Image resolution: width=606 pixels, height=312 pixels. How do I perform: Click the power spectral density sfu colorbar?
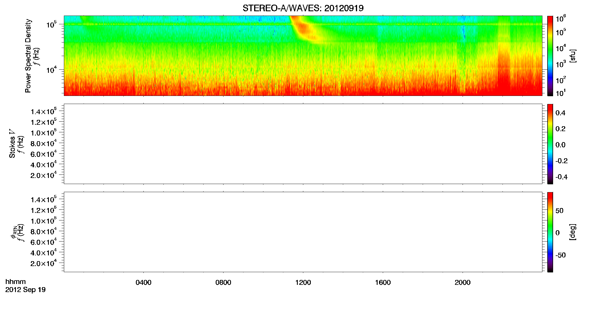coord(550,56)
